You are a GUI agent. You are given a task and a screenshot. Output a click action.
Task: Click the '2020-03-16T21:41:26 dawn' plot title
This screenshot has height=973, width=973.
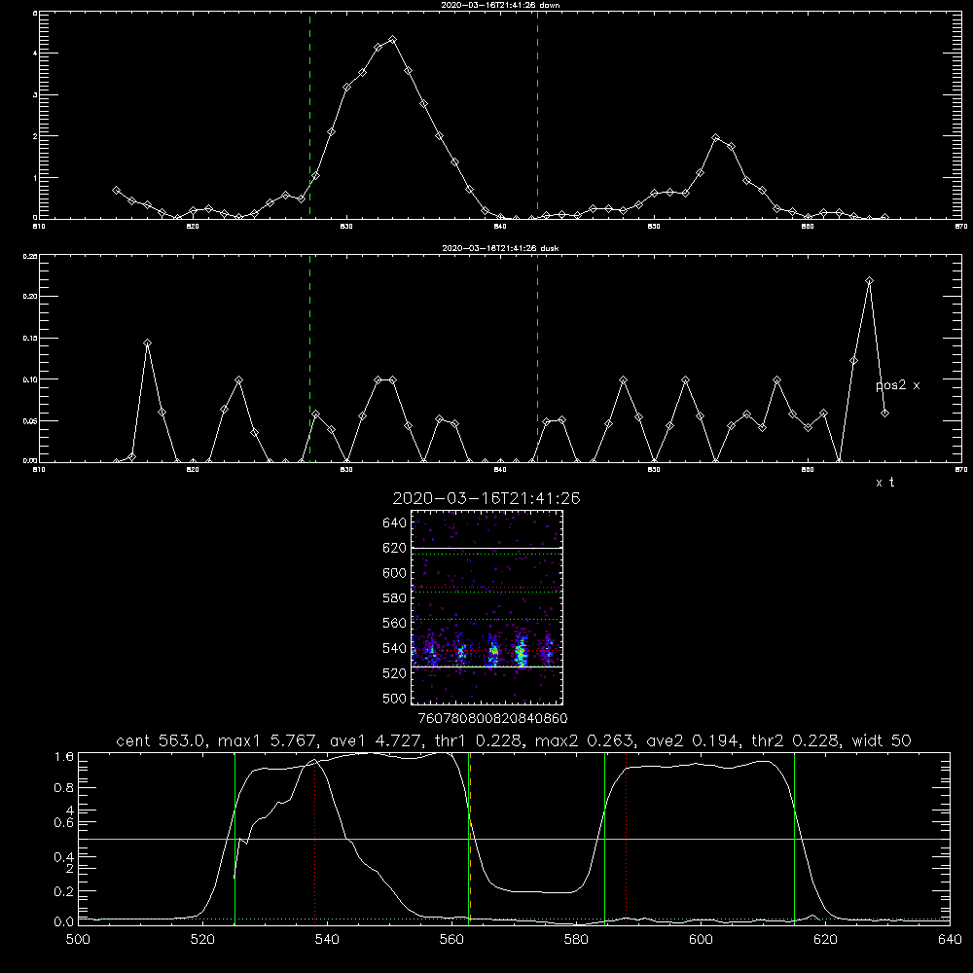coord(500,5)
